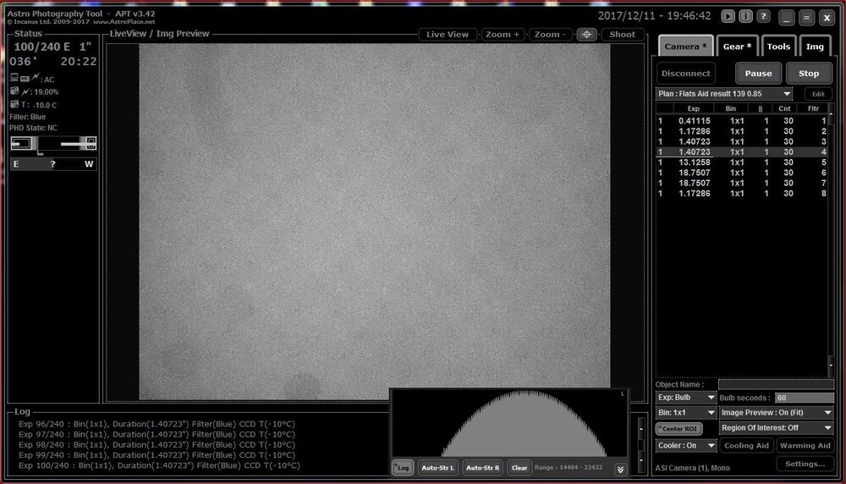Toggle the crosshair overlay icon
Viewport: 846px width, 484px height.
pyautogui.click(x=586, y=35)
